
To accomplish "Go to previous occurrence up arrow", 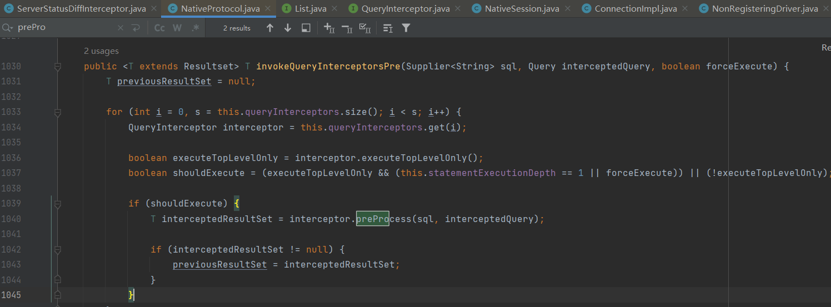I will (x=270, y=28).
